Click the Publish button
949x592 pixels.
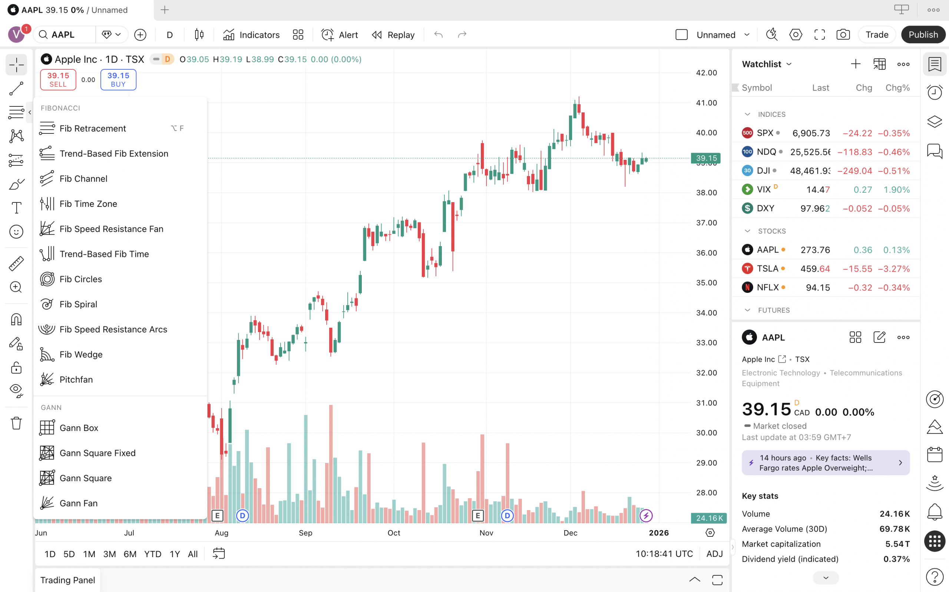(x=923, y=34)
